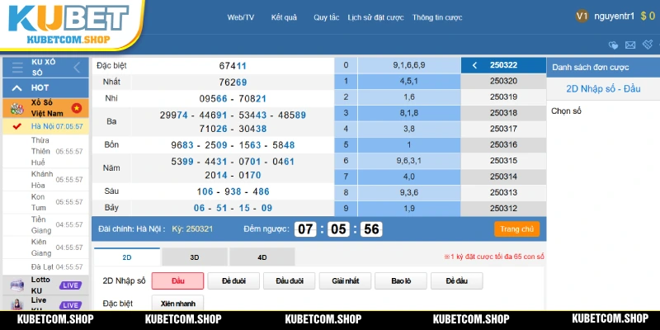Select draw period 250317

pyautogui.click(x=503, y=129)
